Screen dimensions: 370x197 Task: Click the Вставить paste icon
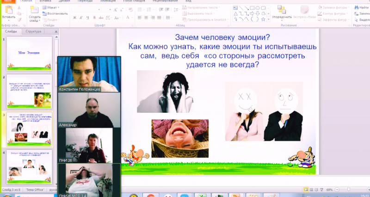(8, 10)
